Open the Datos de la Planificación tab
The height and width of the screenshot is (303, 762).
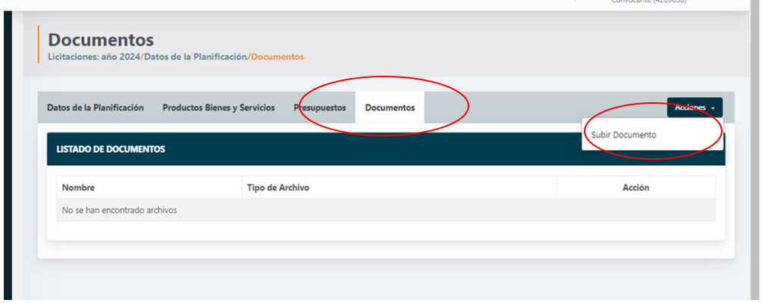(x=96, y=108)
